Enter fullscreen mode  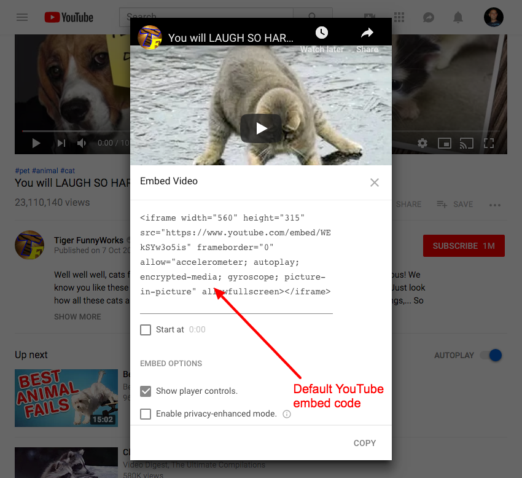pyautogui.click(x=489, y=143)
